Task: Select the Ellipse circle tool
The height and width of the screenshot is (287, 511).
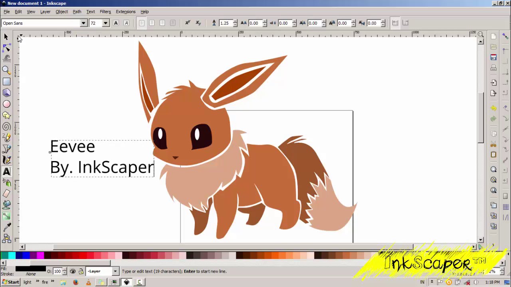Action: (6, 104)
